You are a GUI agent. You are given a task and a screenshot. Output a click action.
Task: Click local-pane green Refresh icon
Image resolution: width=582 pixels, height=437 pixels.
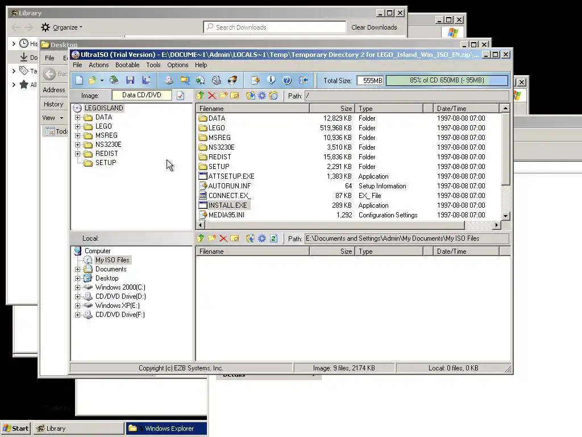pos(273,238)
